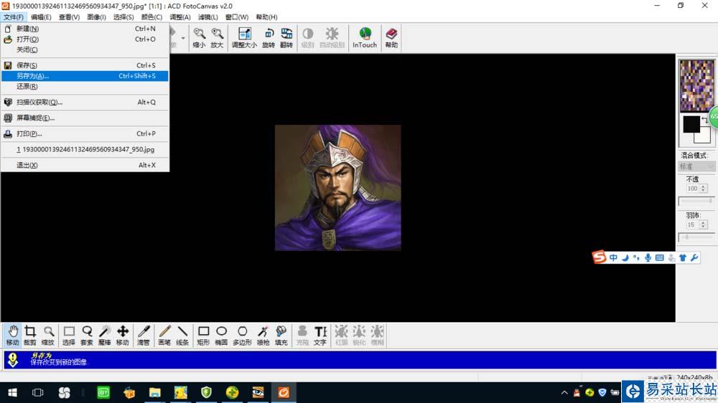
Task: Select the 椭圆 ellipse tool
Action: click(221, 335)
